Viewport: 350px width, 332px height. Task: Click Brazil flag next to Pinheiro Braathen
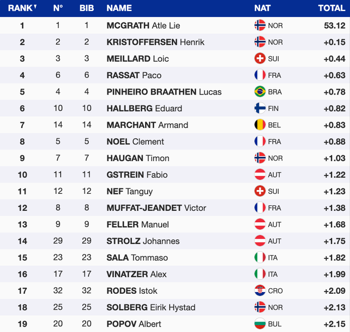(x=260, y=92)
